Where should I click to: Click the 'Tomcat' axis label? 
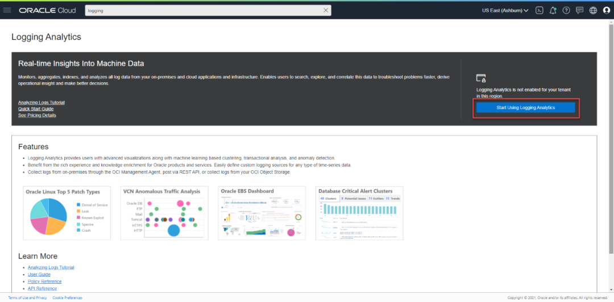(x=136, y=220)
